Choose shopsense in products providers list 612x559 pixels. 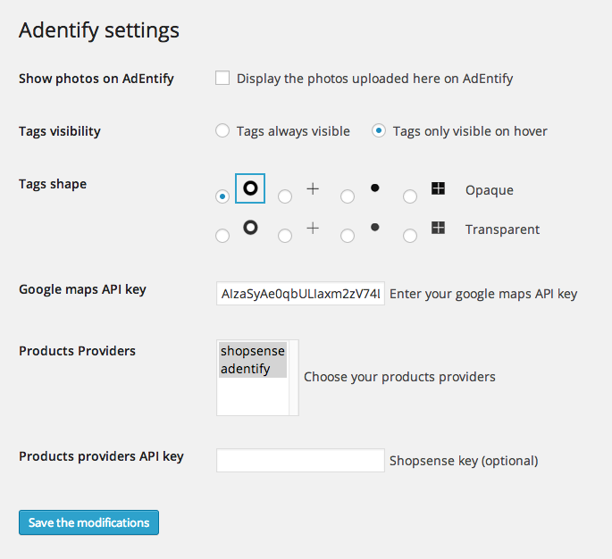[x=253, y=351]
